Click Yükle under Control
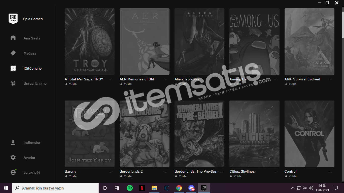Viewport: 344px width, 193px height. coord(292,176)
